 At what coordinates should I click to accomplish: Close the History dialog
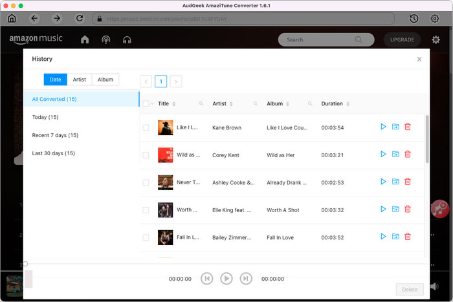pyautogui.click(x=419, y=59)
